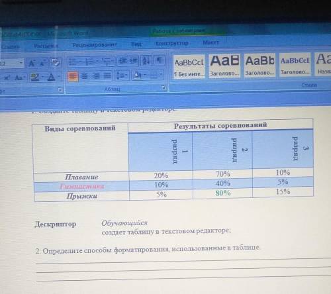
Task: Apply a bulleted list
Action: (72, 62)
